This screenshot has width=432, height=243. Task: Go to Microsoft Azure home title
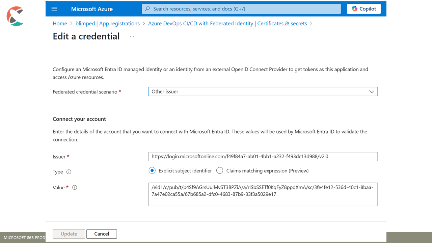click(x=92, y=9)
